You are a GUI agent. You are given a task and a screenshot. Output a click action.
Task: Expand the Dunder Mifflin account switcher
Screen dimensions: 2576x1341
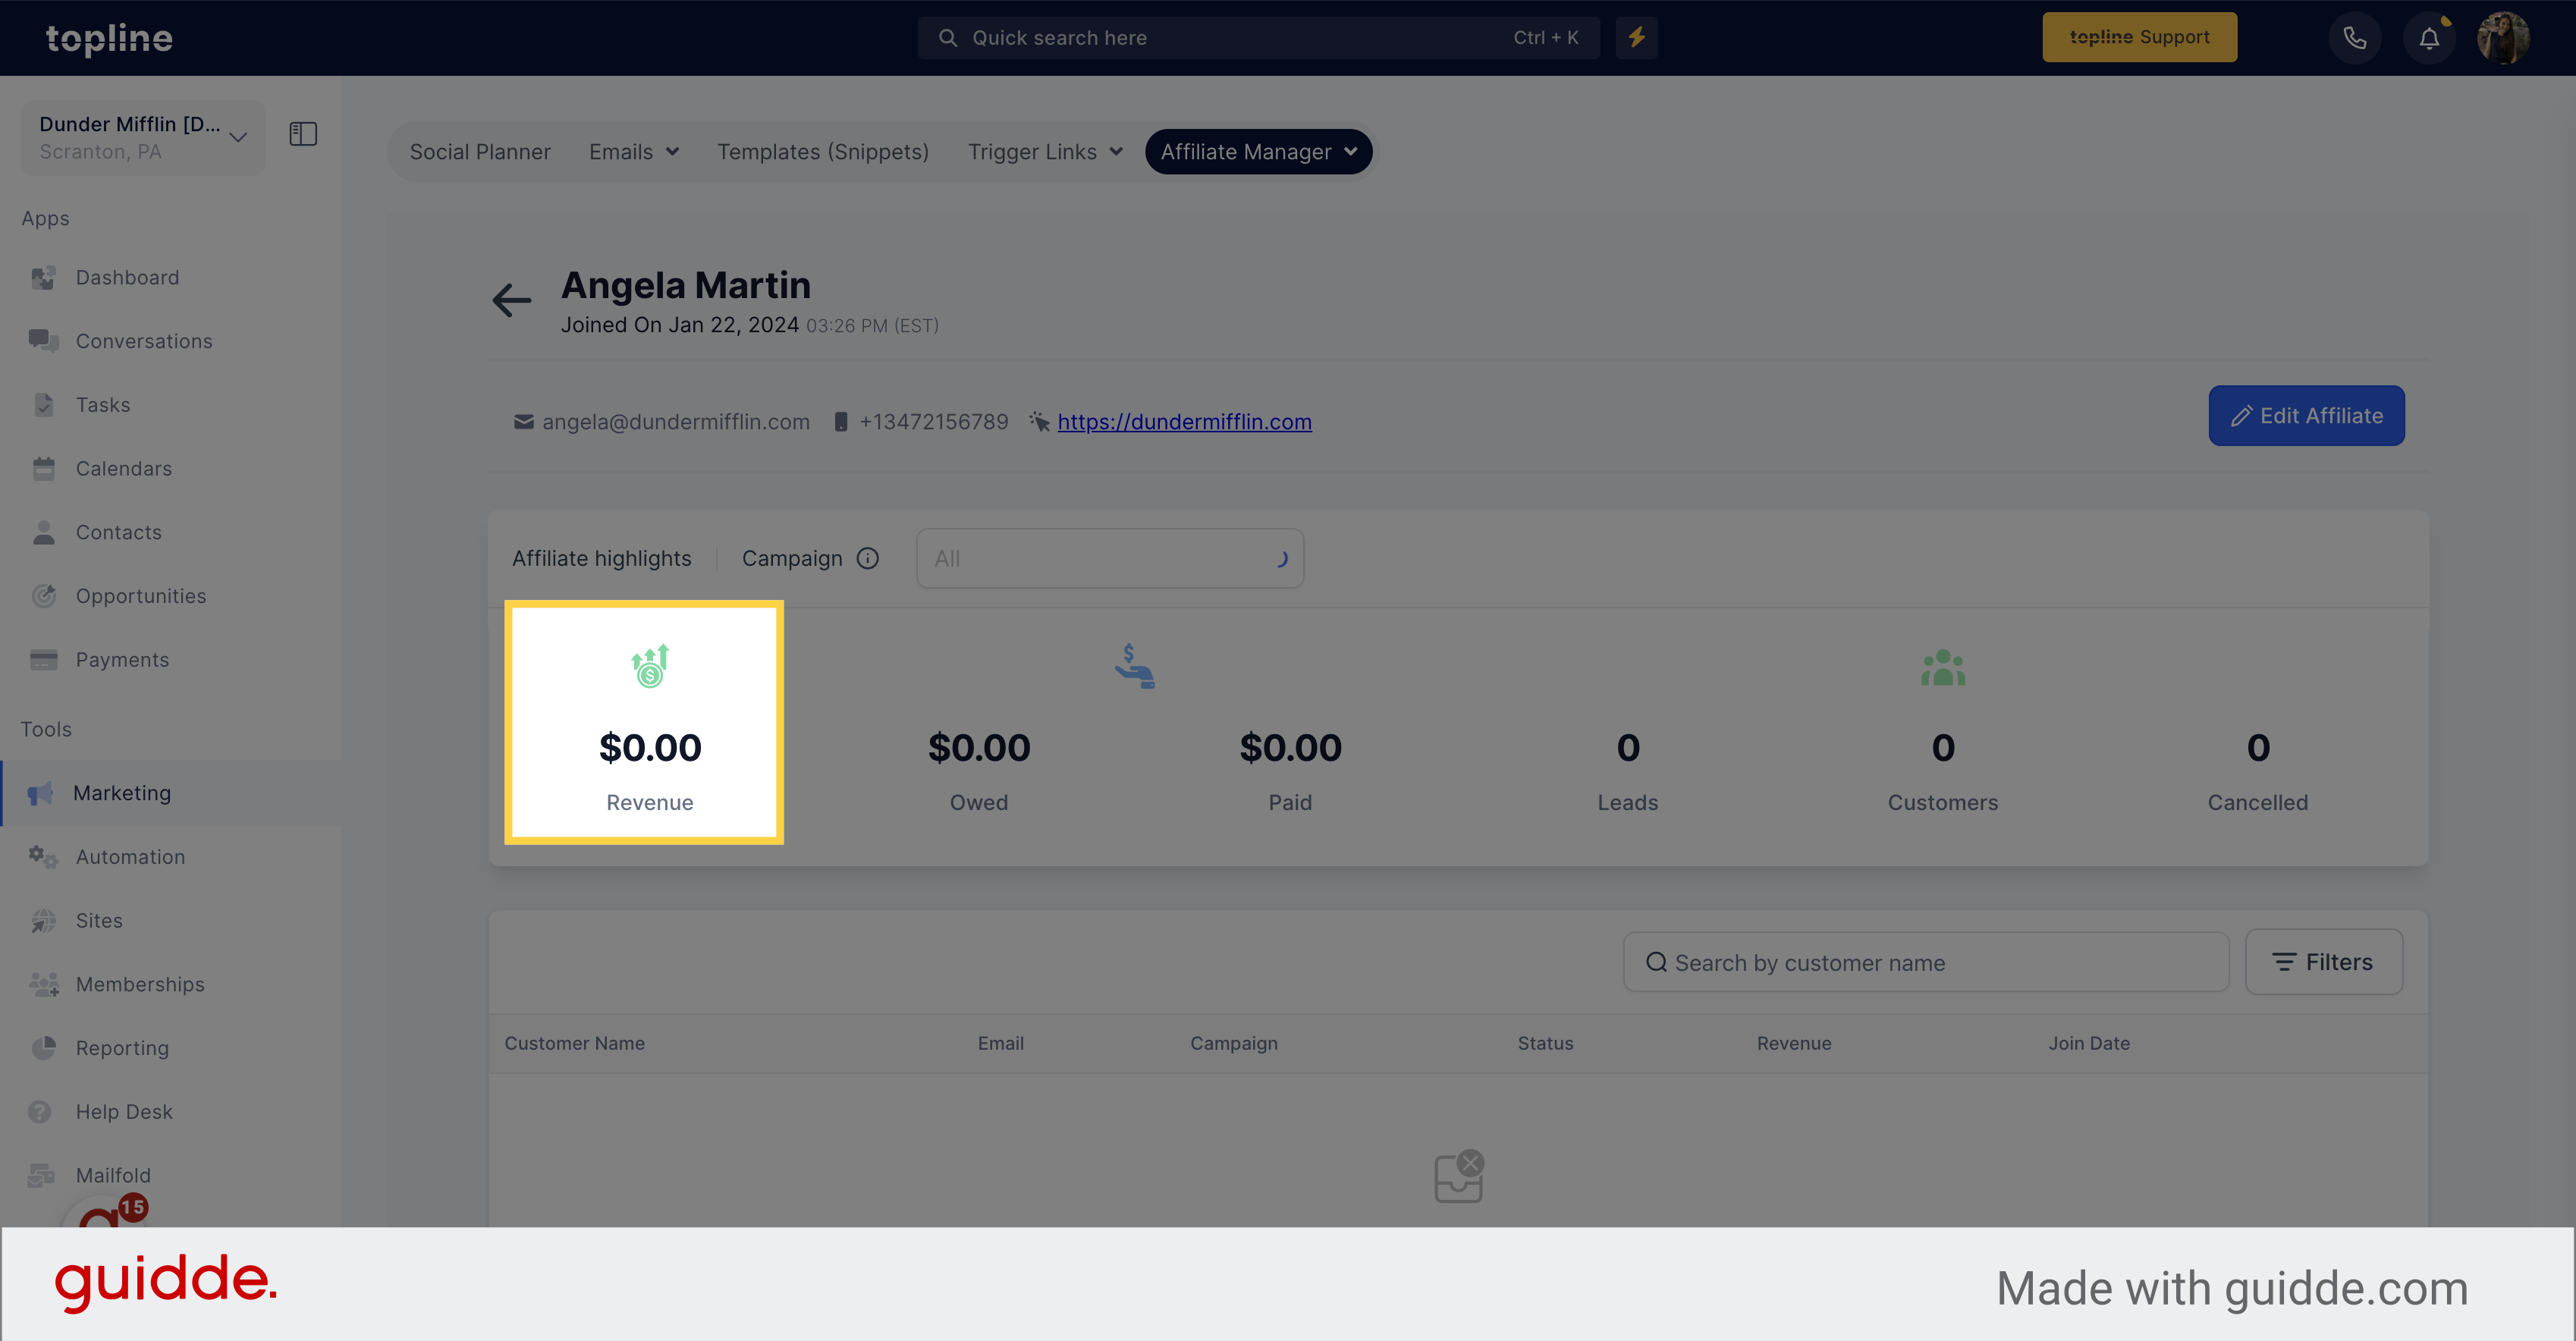[143, 137]
